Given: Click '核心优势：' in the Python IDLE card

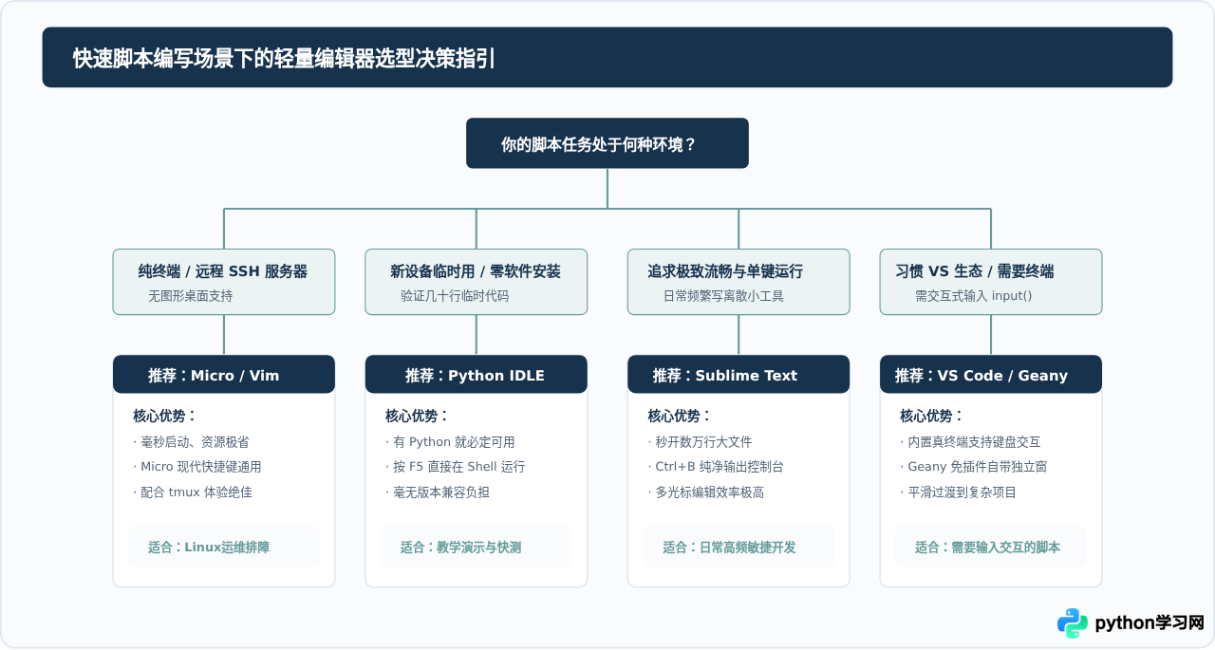Looking at the screenshot, I should [x=418, y=416].
